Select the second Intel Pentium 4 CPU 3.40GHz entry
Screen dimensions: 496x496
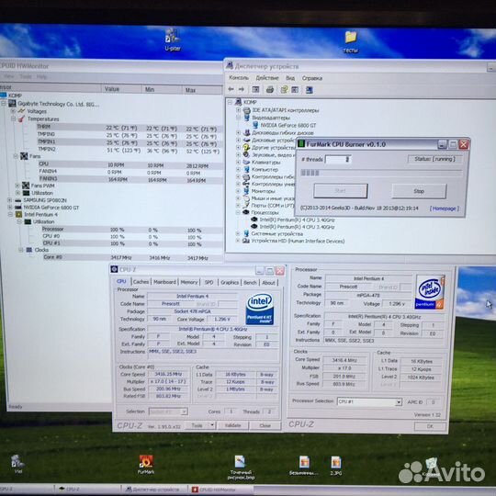(x=297, y=227)
